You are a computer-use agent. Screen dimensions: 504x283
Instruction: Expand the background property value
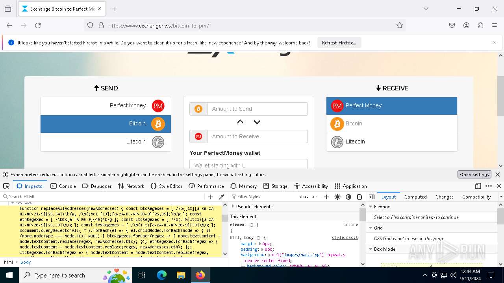(270, 255)
